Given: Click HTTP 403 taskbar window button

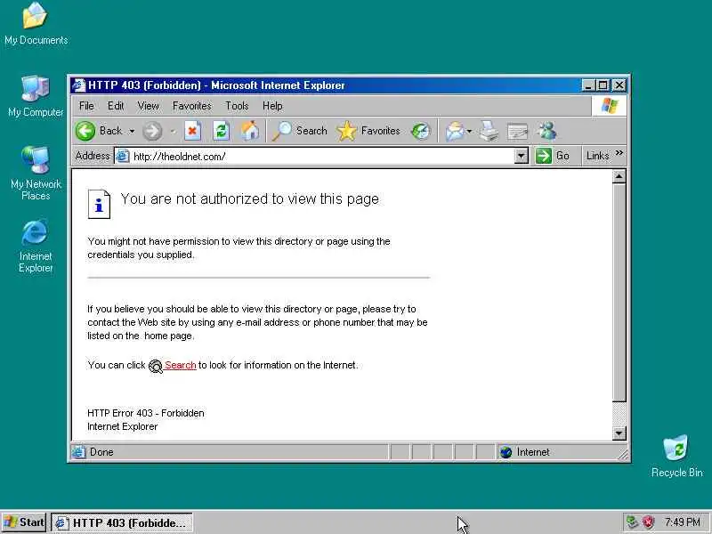Looking at the screenshot, I should 122,522.
